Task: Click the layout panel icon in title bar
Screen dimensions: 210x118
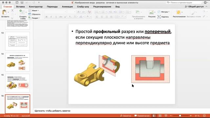Action: [x=17, y=3]
